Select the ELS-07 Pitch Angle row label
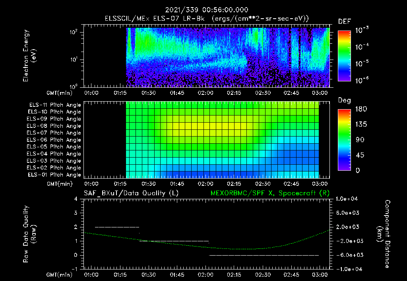Viewport: 407px width, 281px height. click(x=54, y=133)
